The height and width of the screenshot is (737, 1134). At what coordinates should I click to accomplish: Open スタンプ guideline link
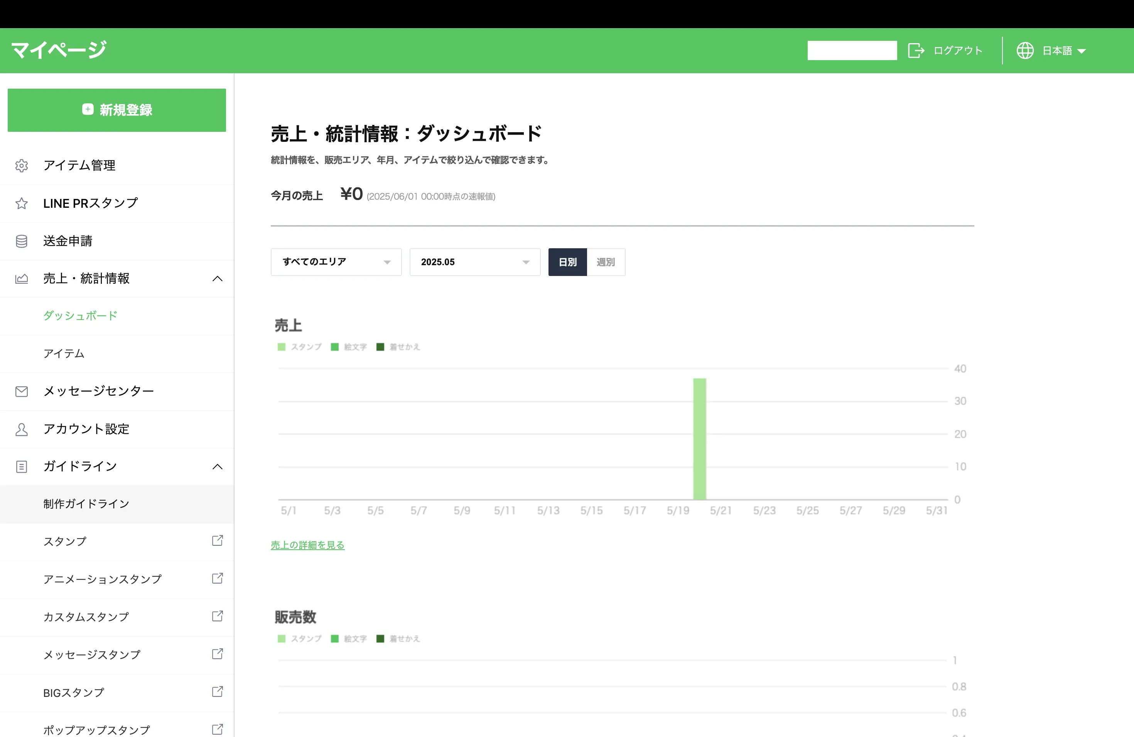click(117, 542)
